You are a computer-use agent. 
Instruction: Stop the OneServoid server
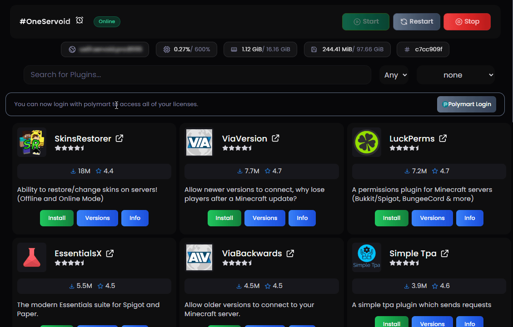click(x=467, y=21)
